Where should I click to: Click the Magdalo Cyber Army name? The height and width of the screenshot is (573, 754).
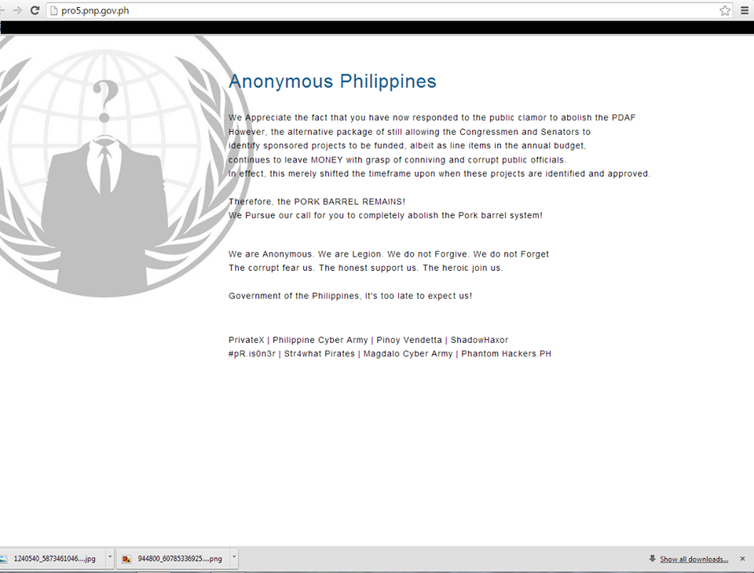(408, 354)
